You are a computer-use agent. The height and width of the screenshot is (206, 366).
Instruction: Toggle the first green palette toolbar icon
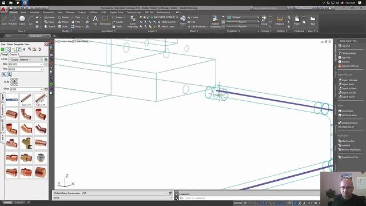point(3,50)
